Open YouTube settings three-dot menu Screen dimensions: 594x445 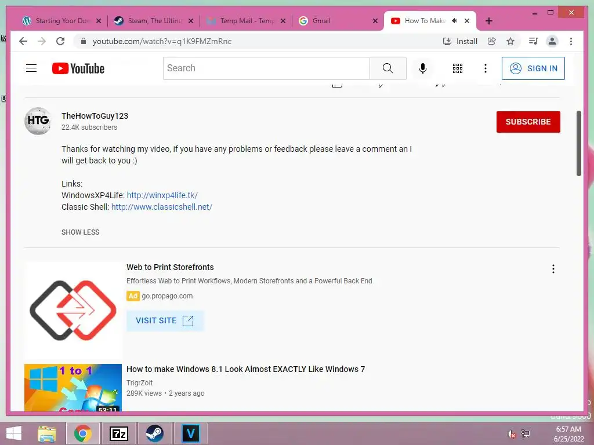[486, 68]
